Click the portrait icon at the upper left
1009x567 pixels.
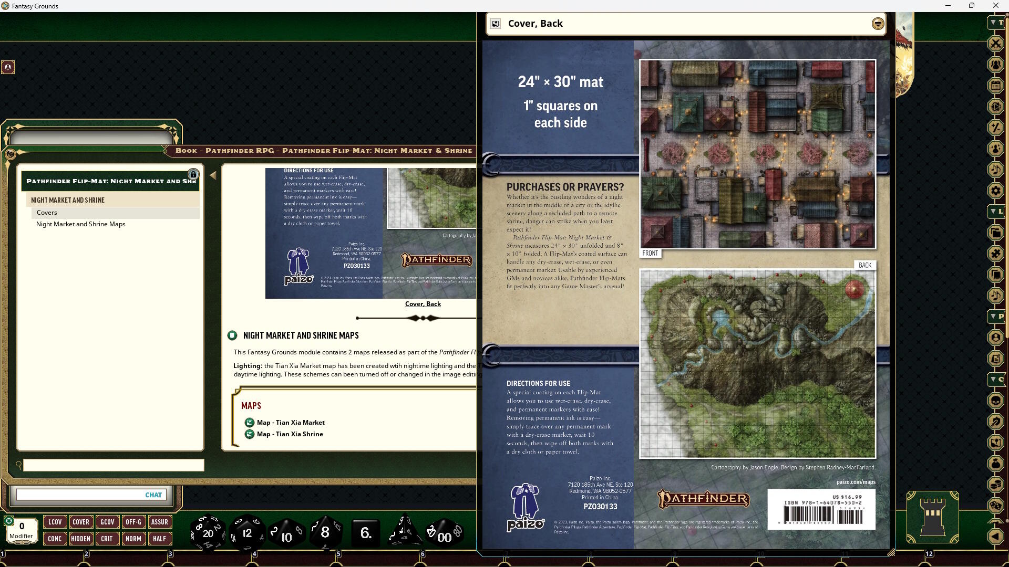[x=8, y=67]
